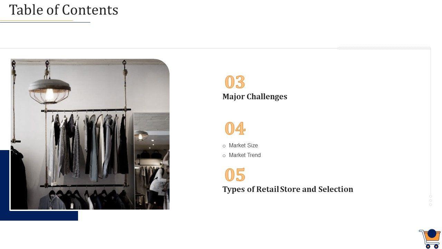Click the bullet circle beside Market Trend
Image resolution: width=442 pixels, height=249 pixels.
coord(224,156)
